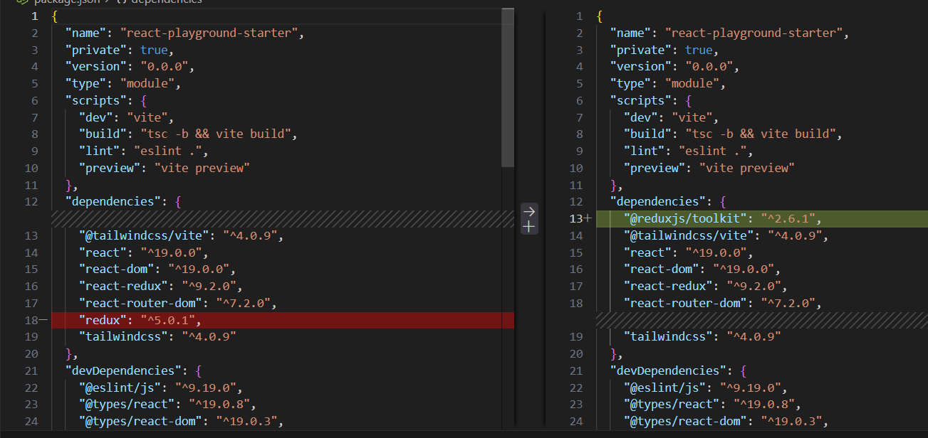Click line number 18 in the left pane

pyautogui.click(x=31, y=319)
